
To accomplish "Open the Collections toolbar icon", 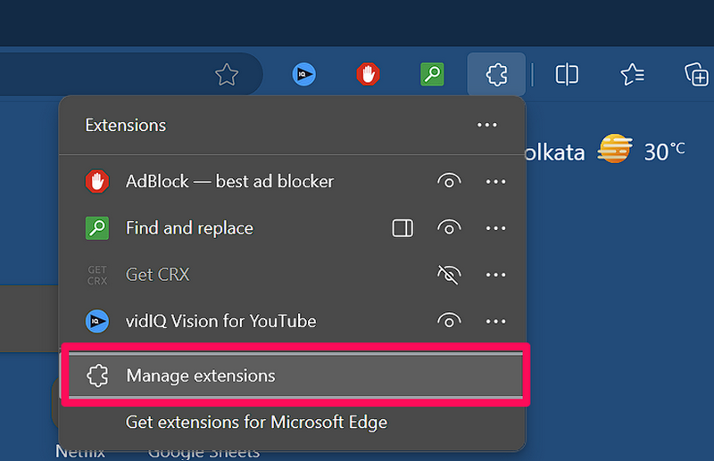I will [x=696, y=75].
